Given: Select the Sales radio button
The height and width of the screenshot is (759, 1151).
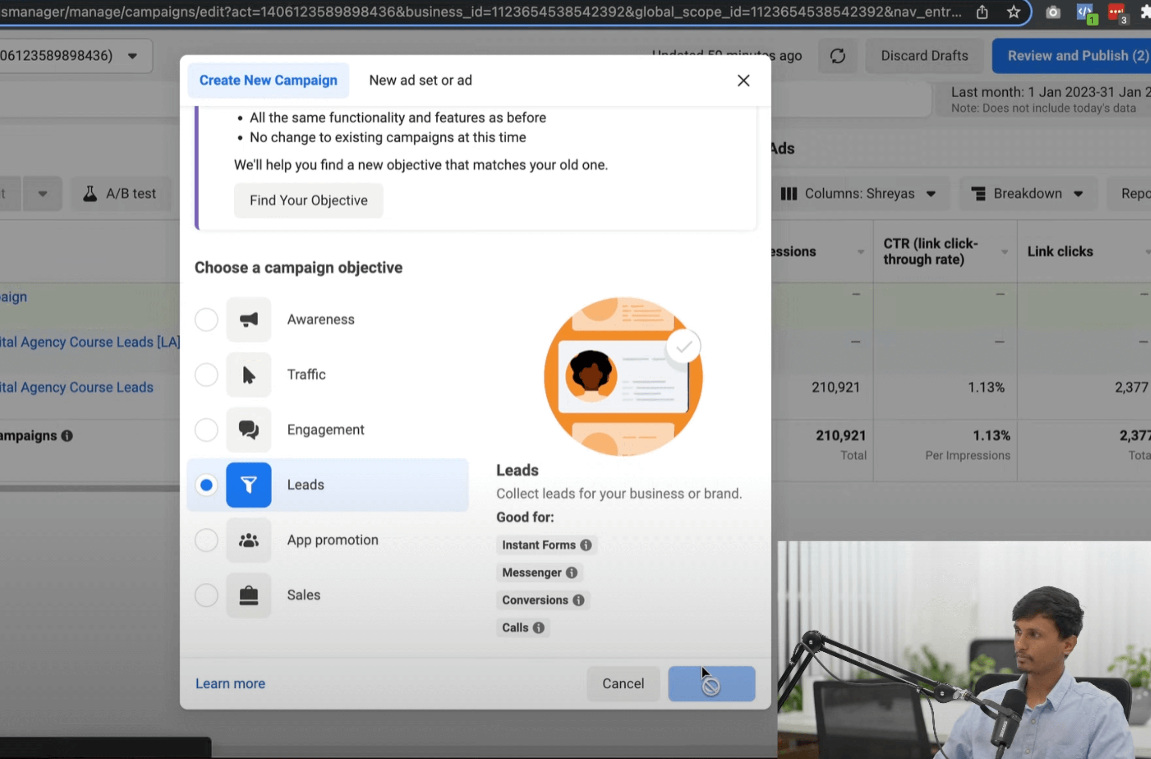Looking at the screenshot, I should [206, 595].
